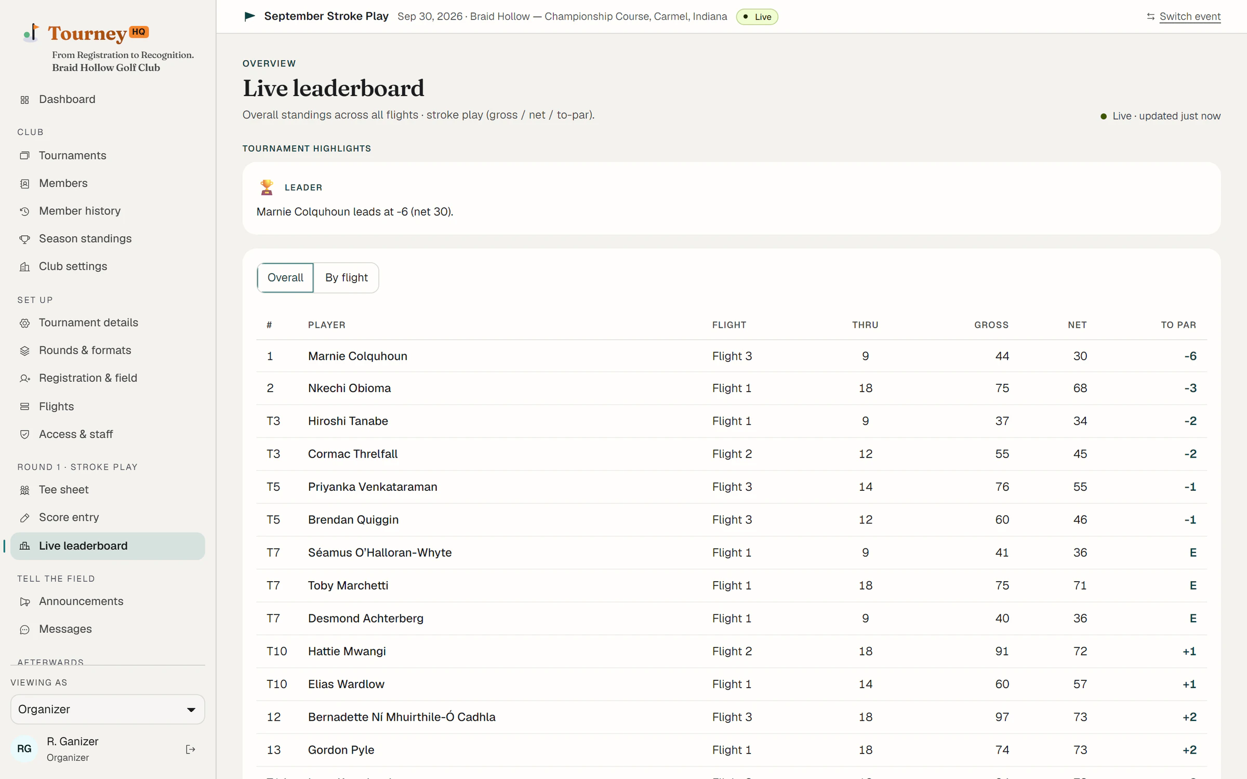Open the Dashboard icon in sidebar

pyautogui.click(x=24, y=100)
